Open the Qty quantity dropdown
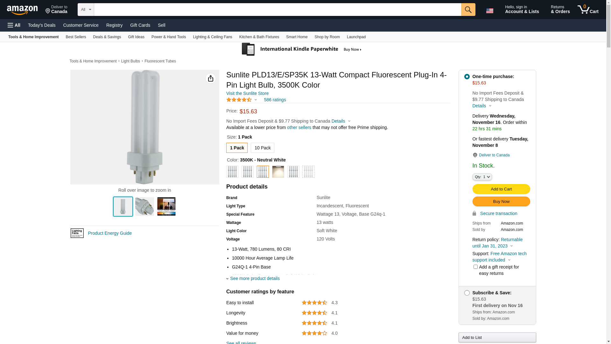This screenshot has width=611, height=344. point(482,177)
